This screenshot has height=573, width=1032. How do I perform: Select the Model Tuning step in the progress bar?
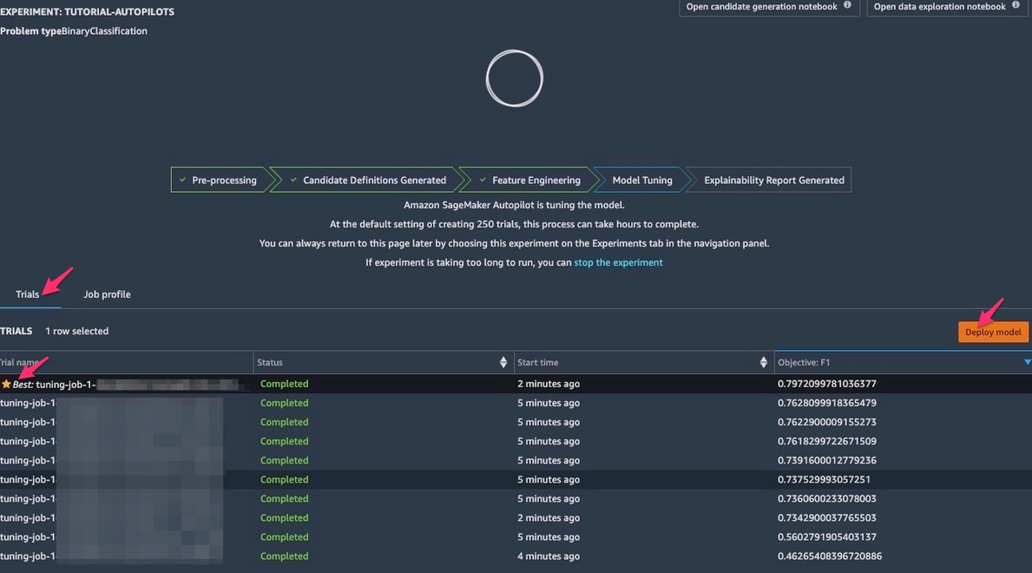click(642, 180)
